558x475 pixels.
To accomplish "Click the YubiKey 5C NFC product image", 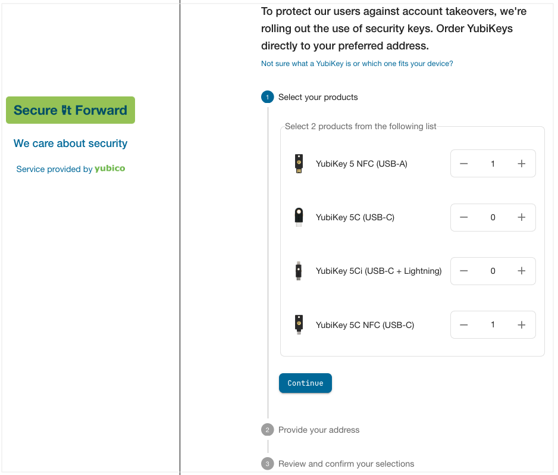I will pyautogui.click(x=299, y=325).
